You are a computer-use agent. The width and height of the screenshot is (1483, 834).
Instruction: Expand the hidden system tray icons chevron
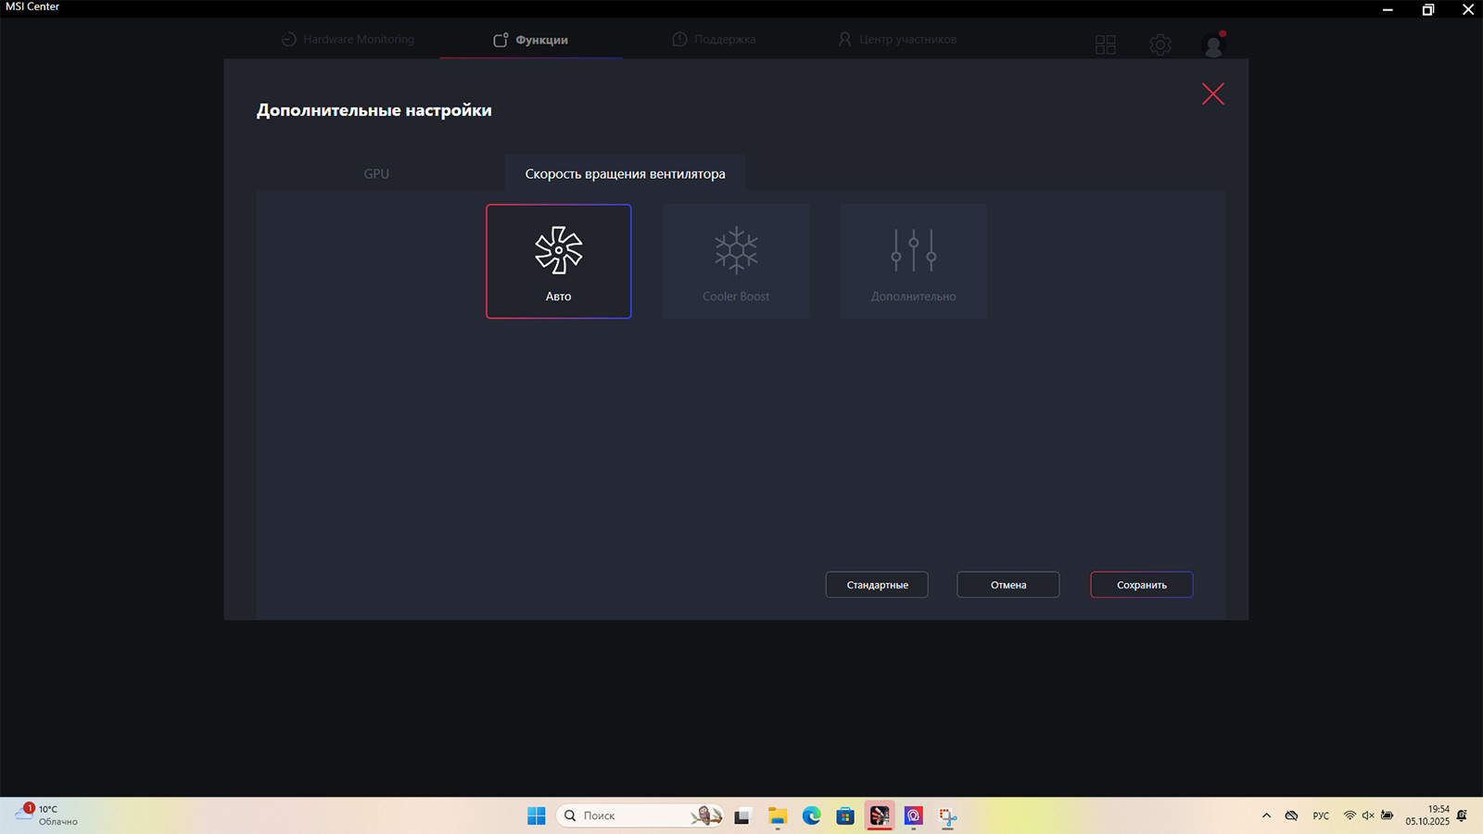pyautogui.click(x=1266, y=815)
